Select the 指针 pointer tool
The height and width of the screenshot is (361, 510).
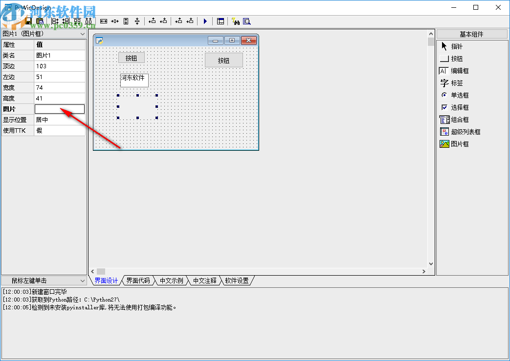pyautogui.click(x=451, y=46)
